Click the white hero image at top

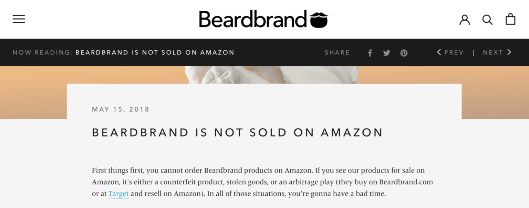coord(271,75)
